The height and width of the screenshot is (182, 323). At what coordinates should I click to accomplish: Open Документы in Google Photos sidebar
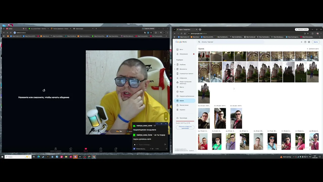click(185, 69)
